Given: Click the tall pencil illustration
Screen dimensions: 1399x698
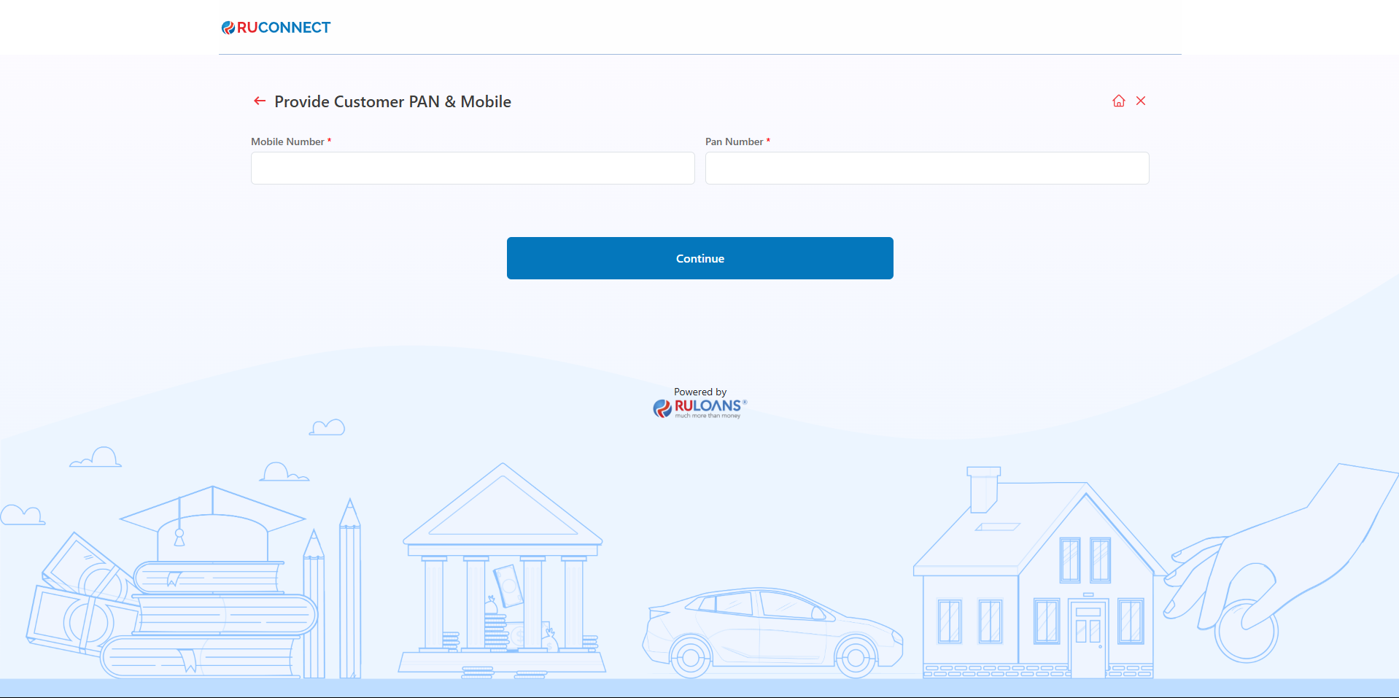Looking at the screenshot, I should click(x=350, y=591).
